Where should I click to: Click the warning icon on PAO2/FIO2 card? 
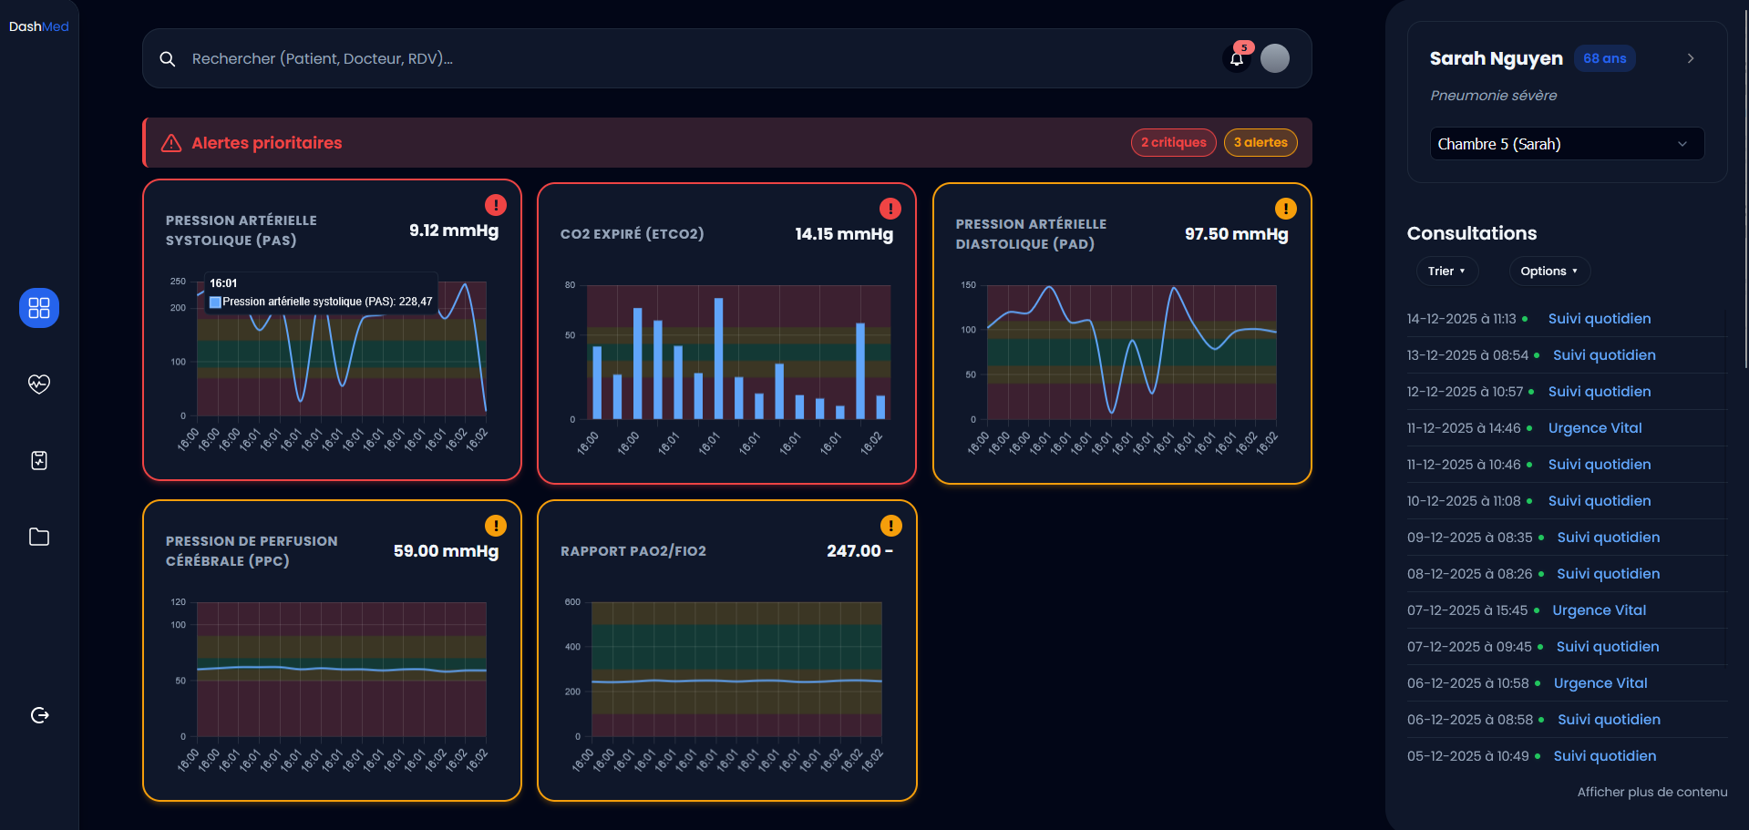click(x=890, y=526)
